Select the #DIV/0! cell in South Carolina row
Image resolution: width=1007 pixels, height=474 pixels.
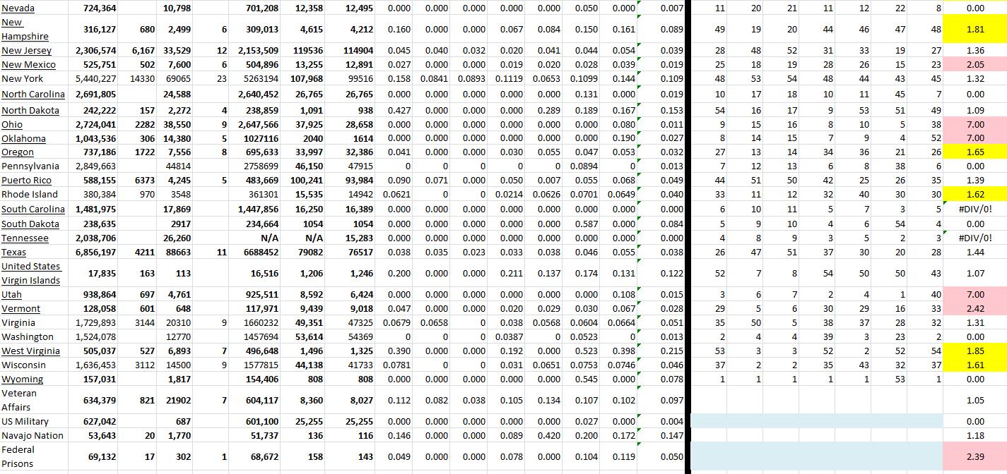pos(974,209)
